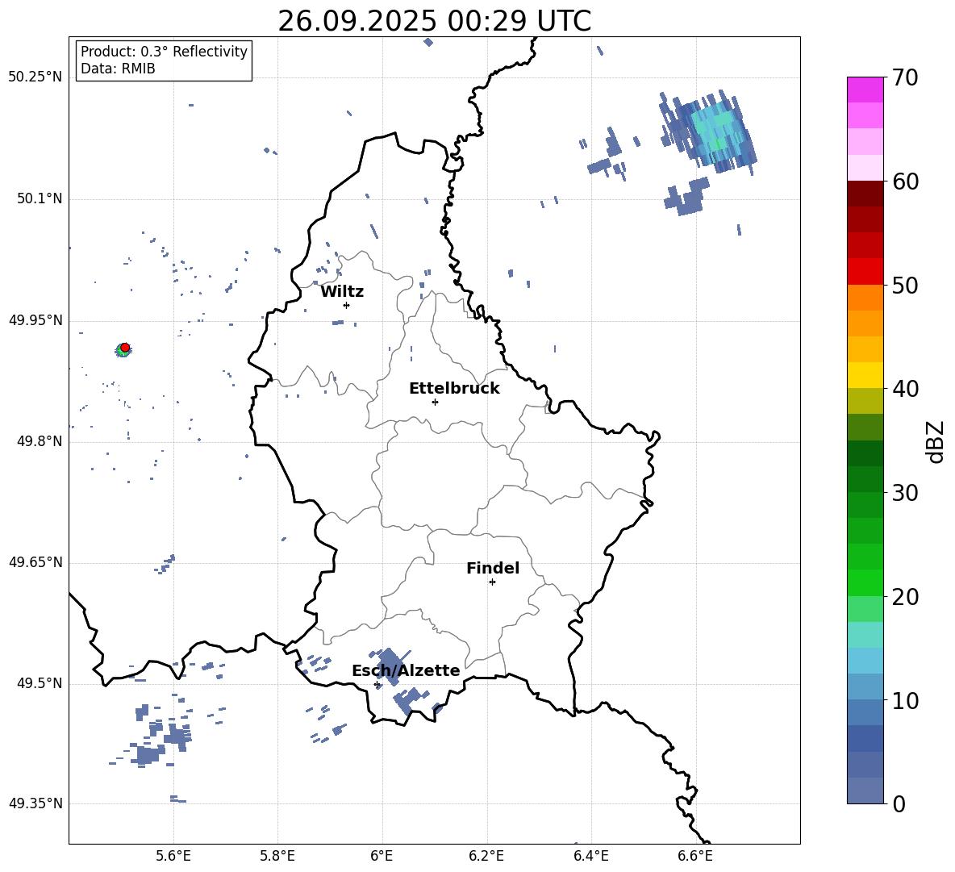Click the 49.8°N latitude label
Screen dimensions: 955x872
[40, 441]
